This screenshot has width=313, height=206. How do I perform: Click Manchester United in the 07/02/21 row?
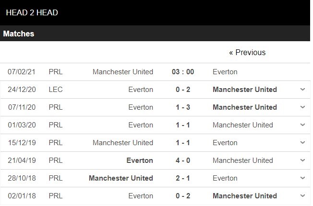(x=123, y=72)
